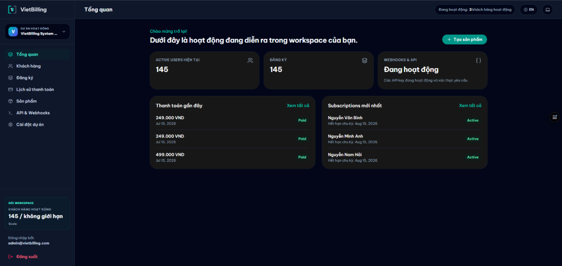Viewport: 562px width, 266px height.
Task: Click Paid badge on 499.000 VND payment
Action: point(302,157)
